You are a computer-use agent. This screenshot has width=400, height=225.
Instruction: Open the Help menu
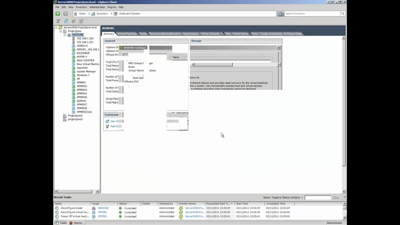(121, 7)
